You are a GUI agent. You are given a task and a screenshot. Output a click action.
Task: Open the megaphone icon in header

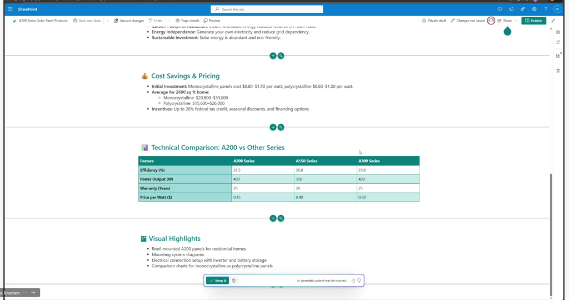[511, 9]
